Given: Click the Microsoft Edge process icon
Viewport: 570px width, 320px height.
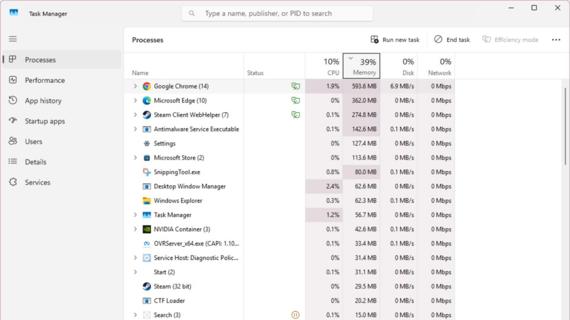Looking at the screenshot, I should click(146, 101).
